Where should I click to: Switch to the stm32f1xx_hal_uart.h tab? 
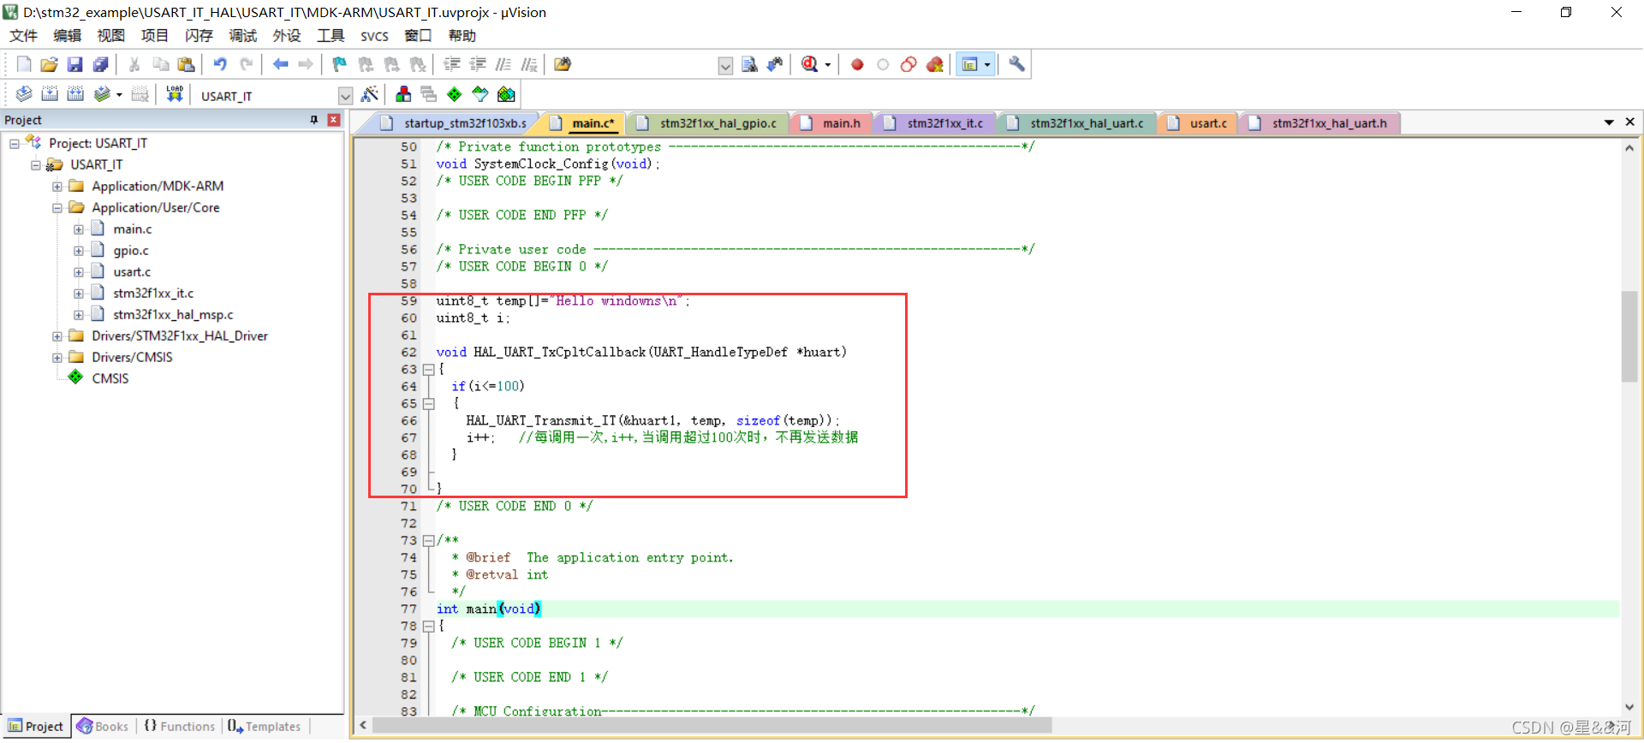click(1319, 123)
